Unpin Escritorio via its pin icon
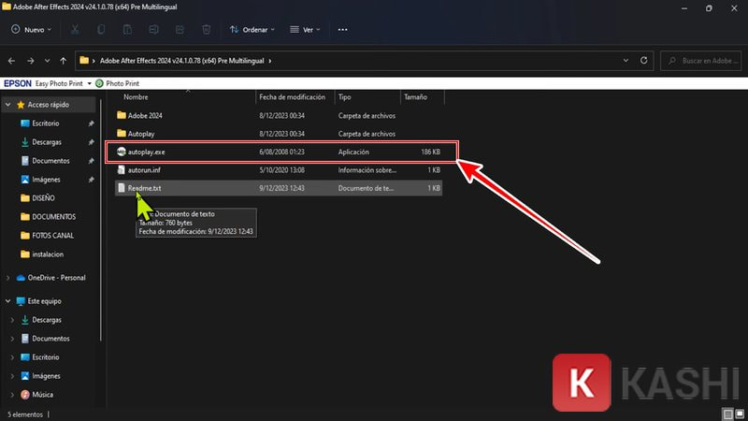Viewport: 748px width, 421px height. [x=91, y=123]
